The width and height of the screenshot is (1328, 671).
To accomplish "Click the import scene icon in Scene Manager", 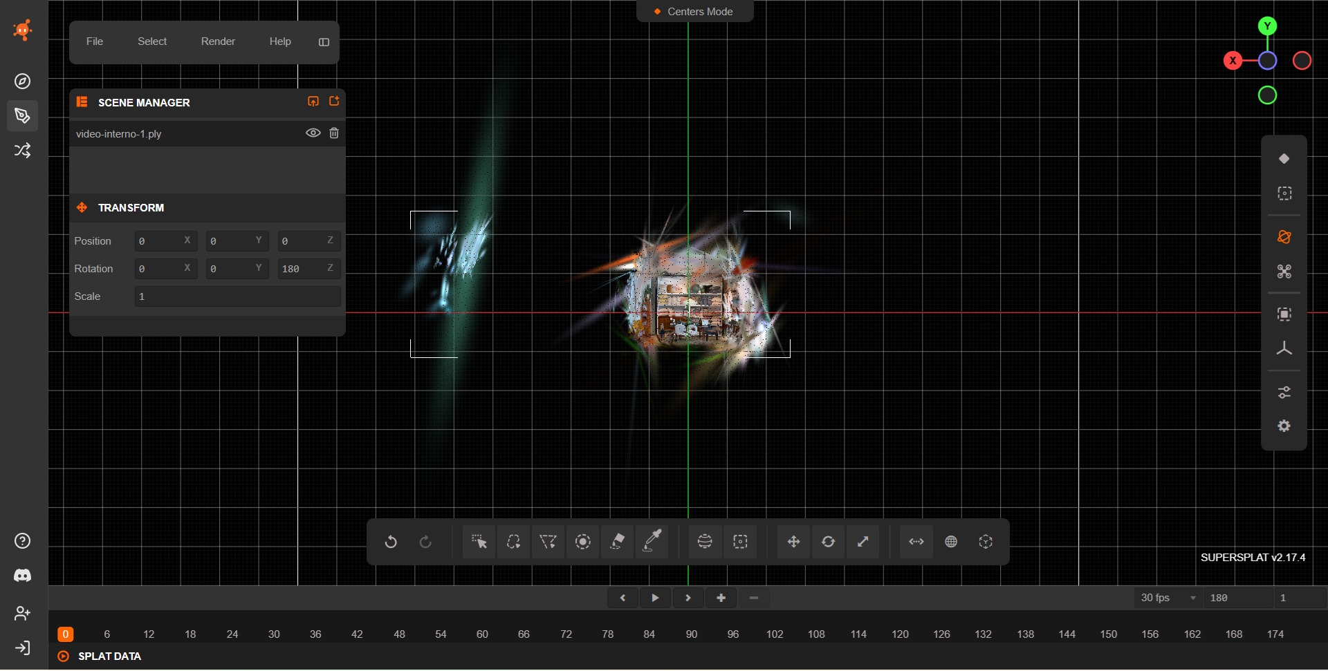I will [313, 102].
